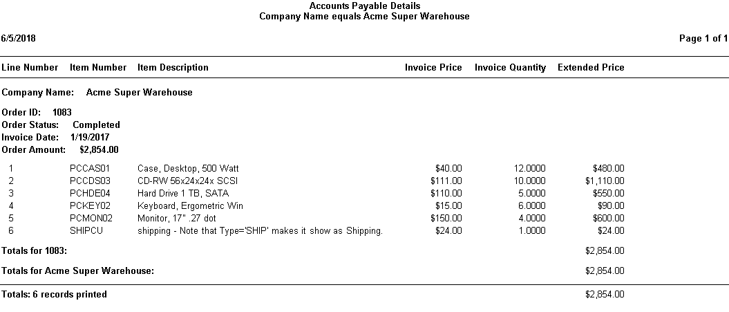Click the Totals for 1083 label
Viewport: 729px width, 312px height.
point(35,250)
